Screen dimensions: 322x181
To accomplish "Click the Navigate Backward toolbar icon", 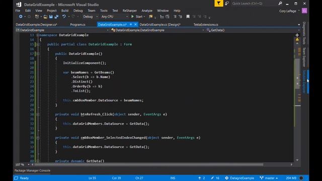I will (x=21, y=17).
